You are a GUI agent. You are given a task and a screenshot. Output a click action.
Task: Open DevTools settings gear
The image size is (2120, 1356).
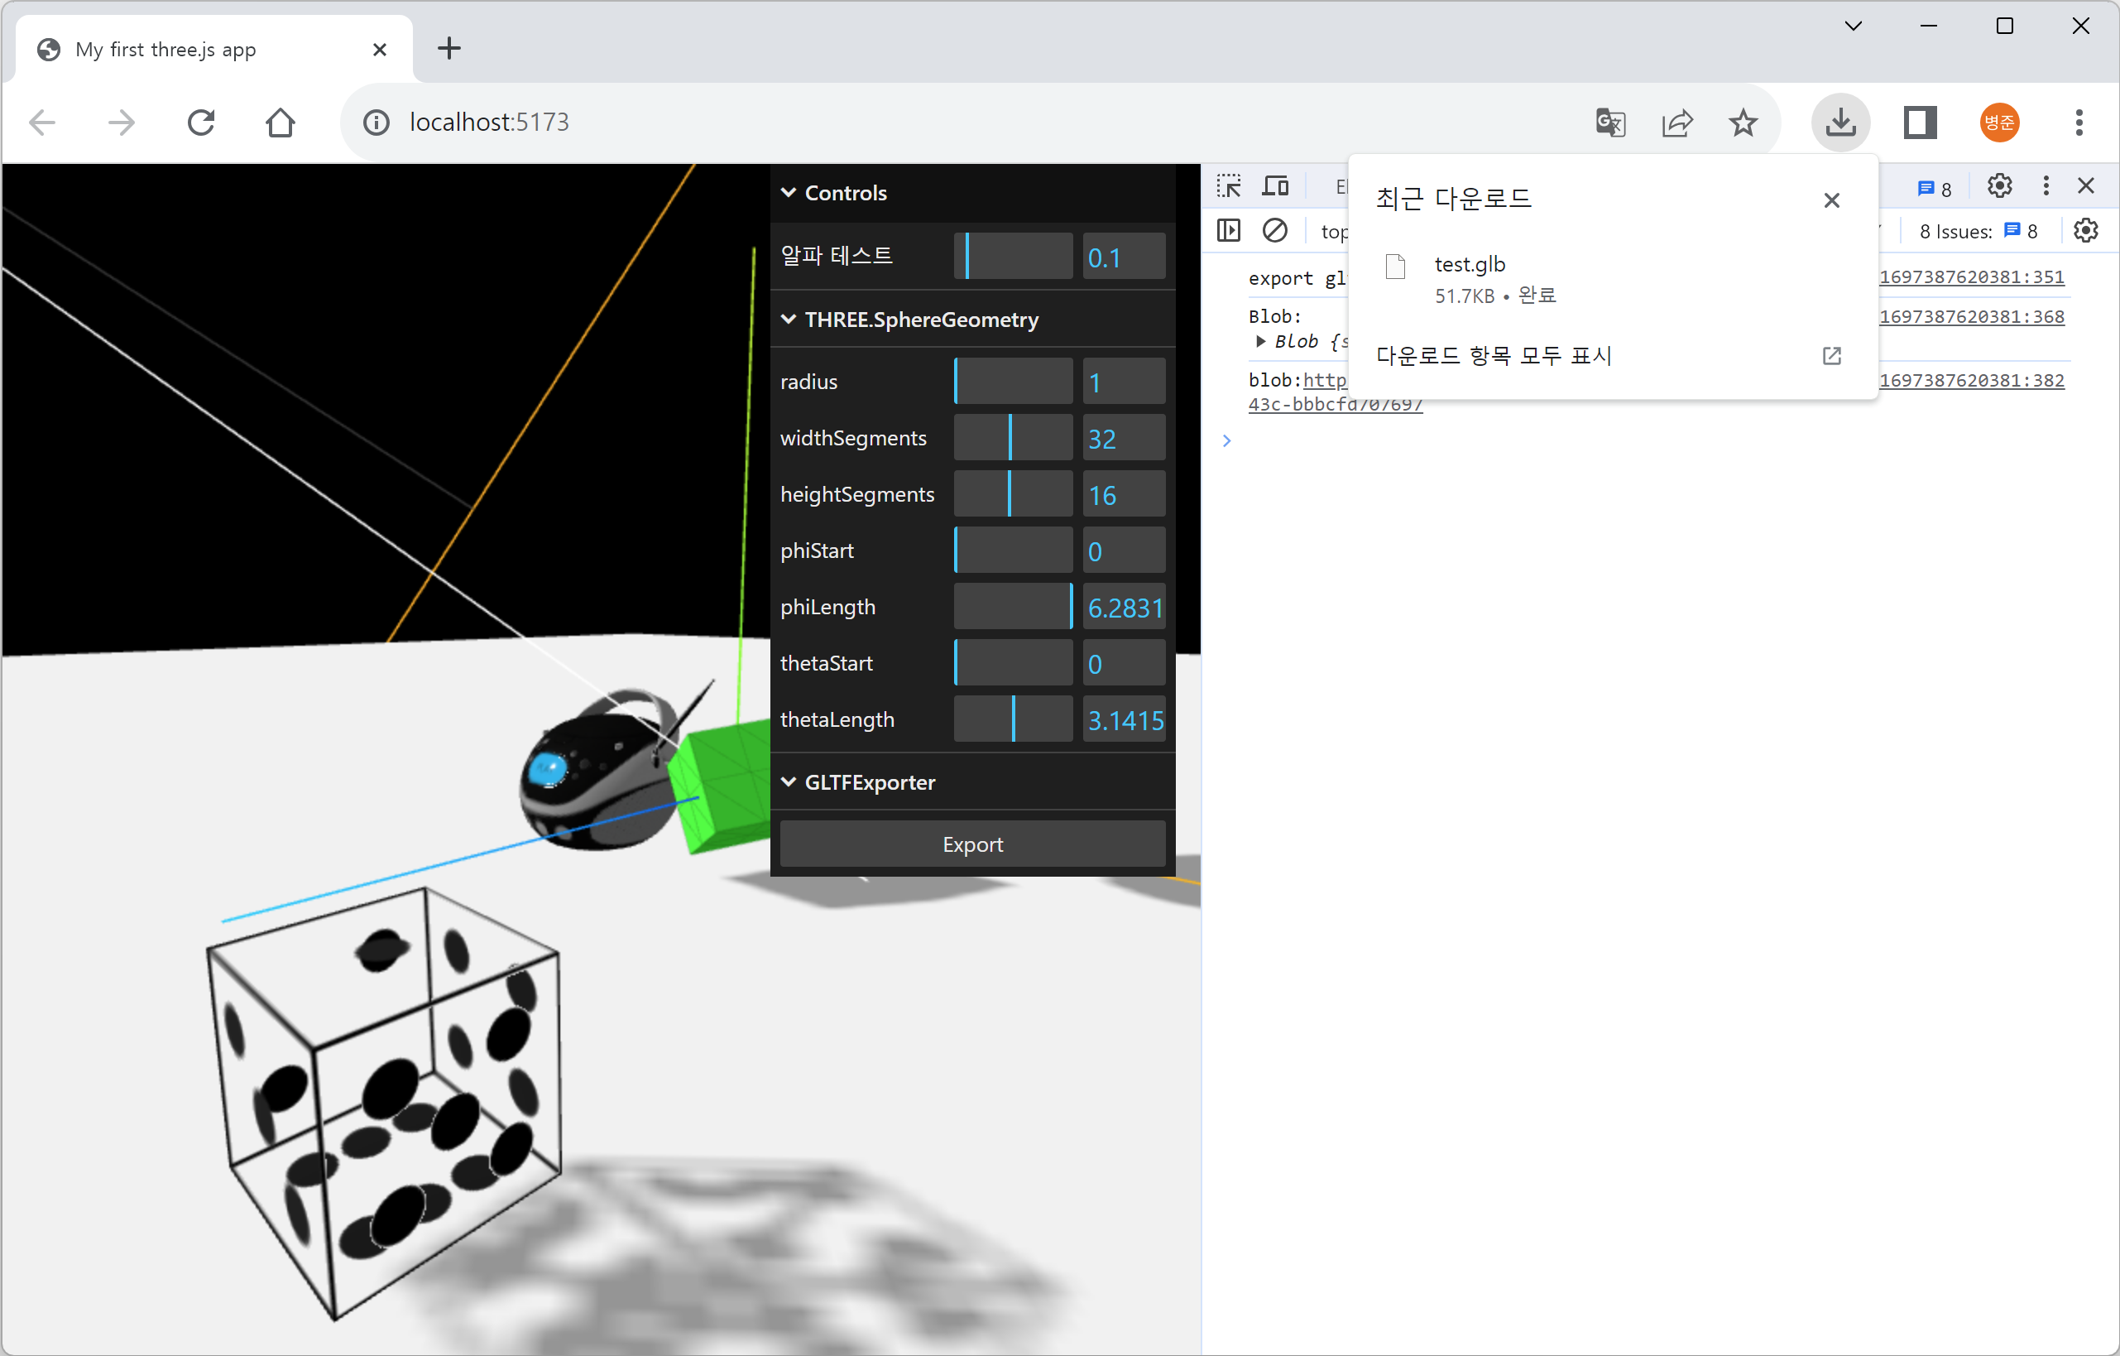(x=1998, y=185)
